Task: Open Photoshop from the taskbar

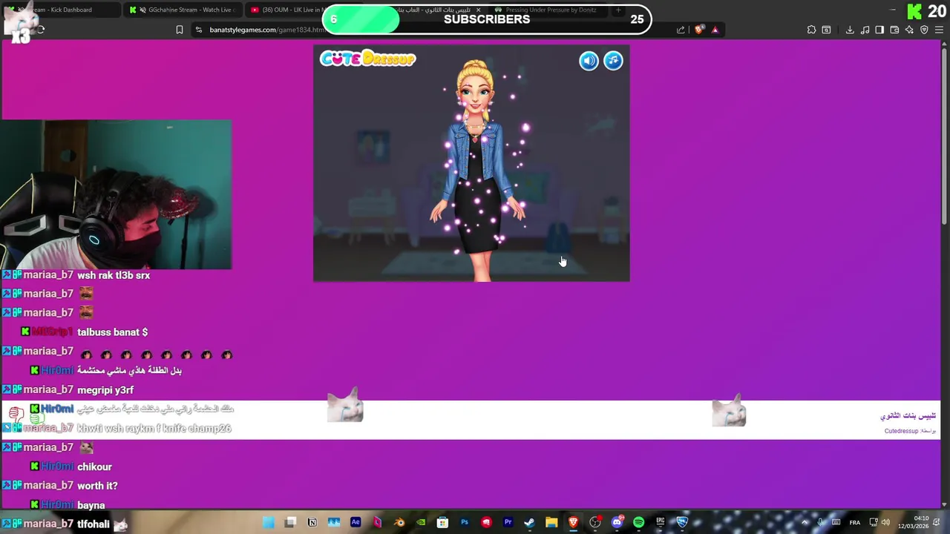Action: [x=465, y=522]
